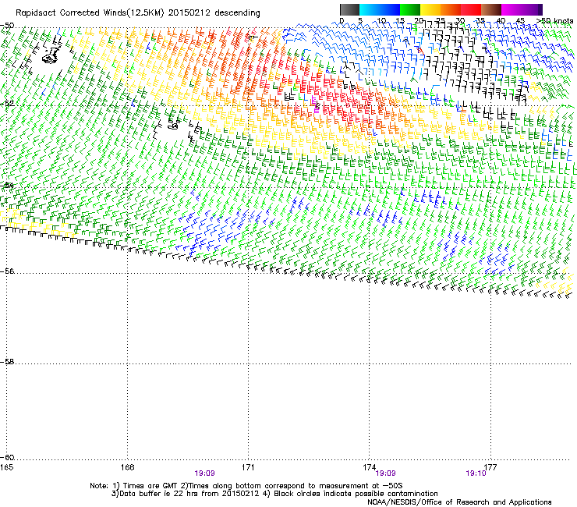Click the 165 longitude axis label
Viewport: 577px width, 507px height.
(x=6, y=467)
